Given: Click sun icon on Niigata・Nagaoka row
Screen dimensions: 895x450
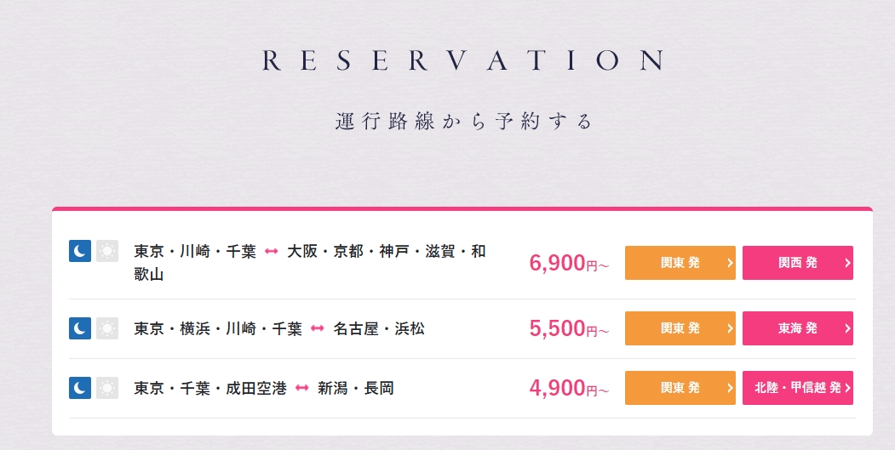Looking at the screenshot, I should coord(106,388).
